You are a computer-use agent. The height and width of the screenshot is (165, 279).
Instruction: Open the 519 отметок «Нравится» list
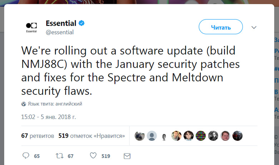pyautogui.click(x=92, y=136)
